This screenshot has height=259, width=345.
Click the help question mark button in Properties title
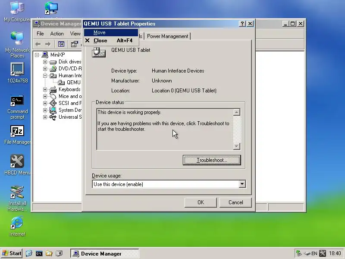tap(242, 24)
